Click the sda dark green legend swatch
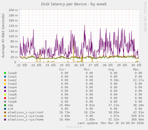This screenshot has height=130, width=148. [x=5, y=105]
